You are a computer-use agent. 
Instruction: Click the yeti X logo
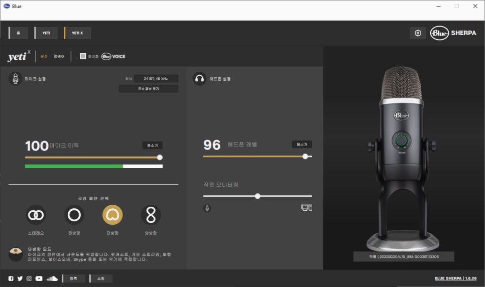[19, 56]
